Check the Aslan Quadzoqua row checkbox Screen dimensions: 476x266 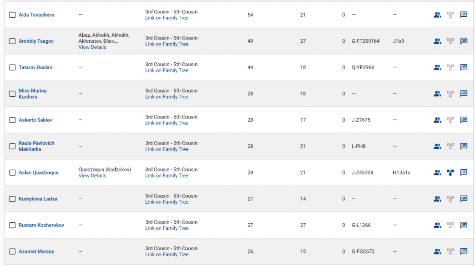[x=13, y=173]
